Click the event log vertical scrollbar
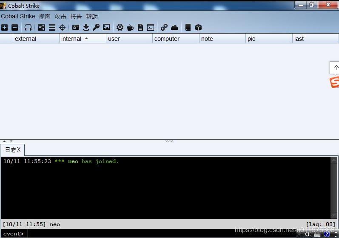 tap(334, 187)
